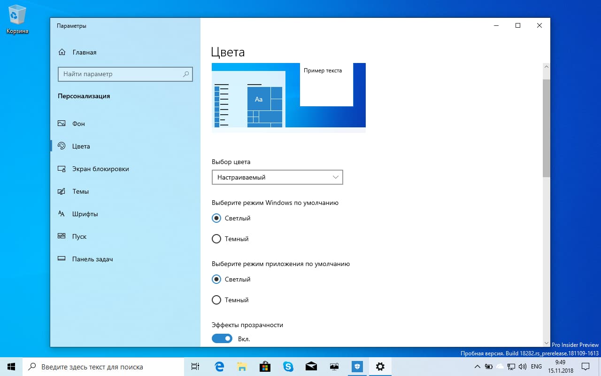Switch keyboard language via ENG indicator
Viewport: 601px width, 376px height.
(x=536, y=367)
